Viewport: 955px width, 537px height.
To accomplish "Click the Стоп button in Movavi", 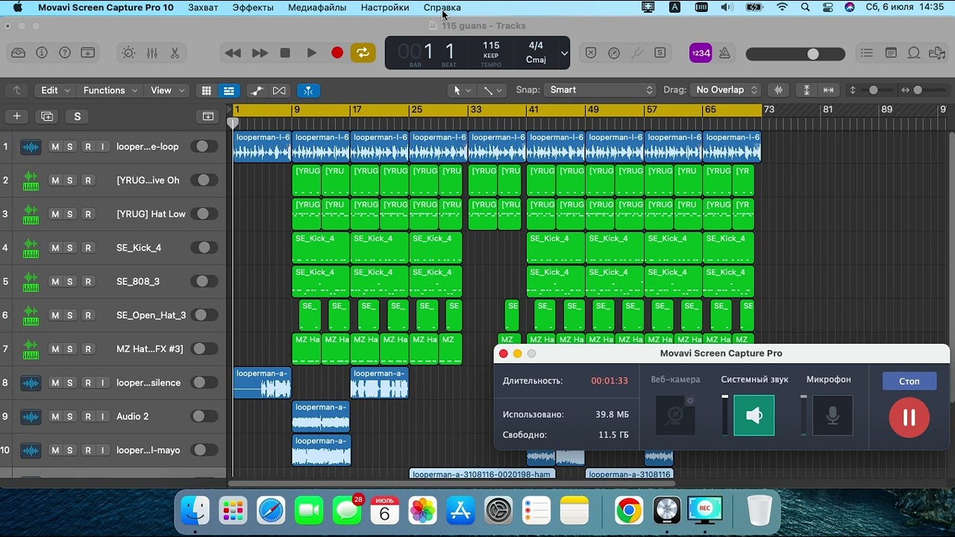I will click(909, 381).
